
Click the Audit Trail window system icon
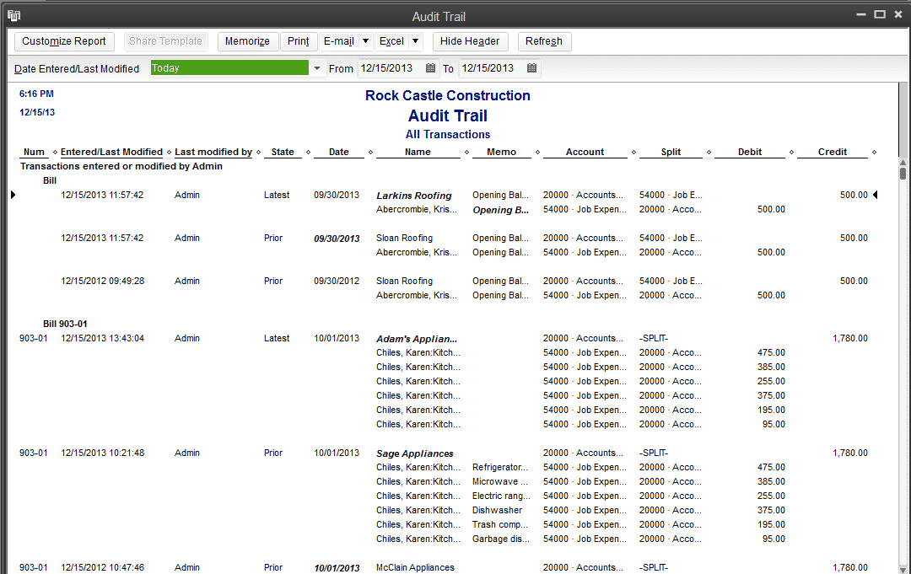[13, 15]
